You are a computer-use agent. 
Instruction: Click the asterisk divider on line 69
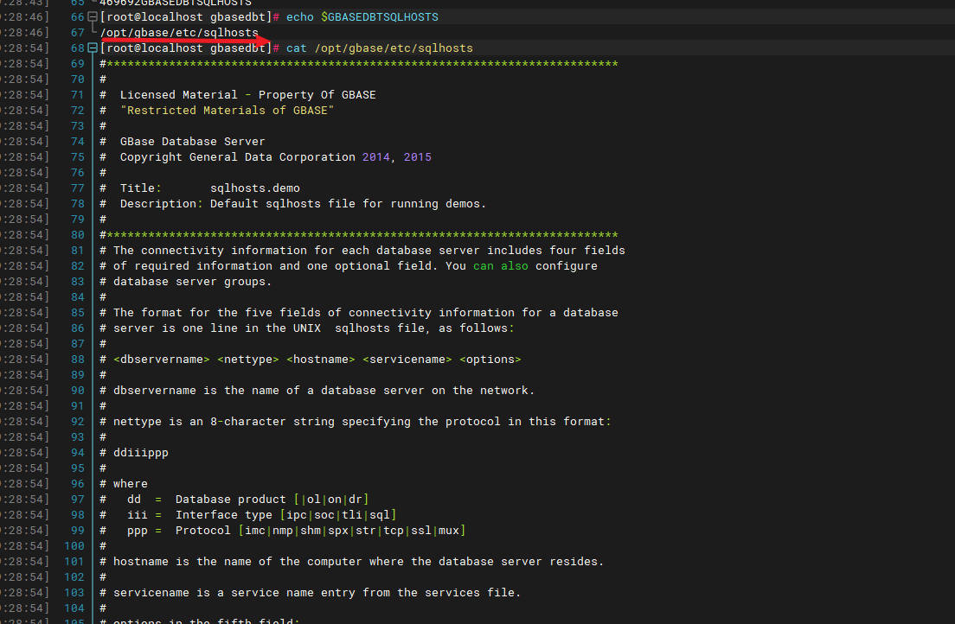point(362,64)
